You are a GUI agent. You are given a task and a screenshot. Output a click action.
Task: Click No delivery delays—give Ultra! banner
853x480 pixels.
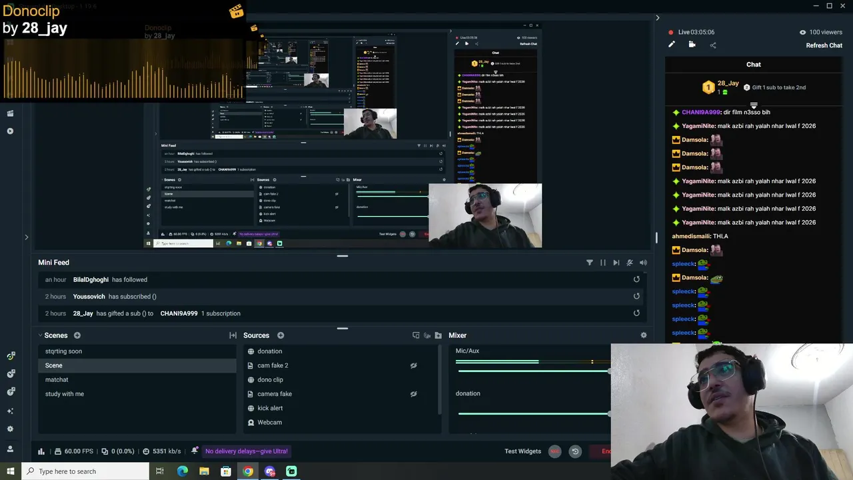247,451
